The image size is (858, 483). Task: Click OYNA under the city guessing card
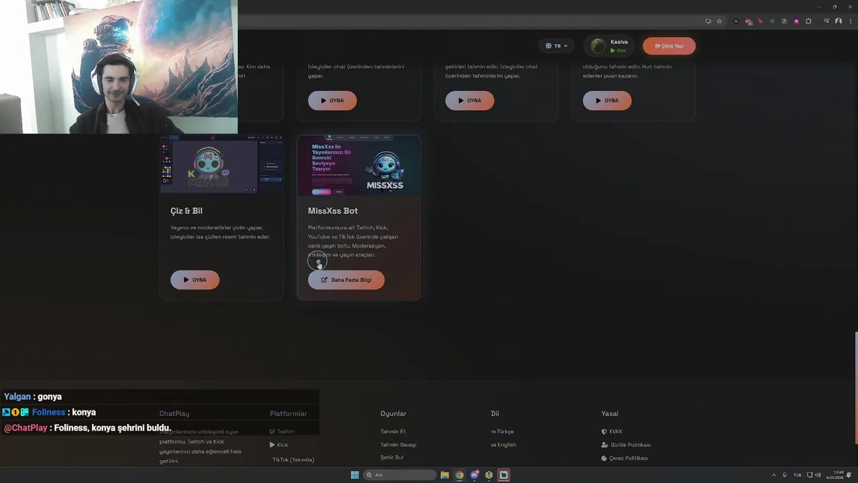click(x=470, y=101)
